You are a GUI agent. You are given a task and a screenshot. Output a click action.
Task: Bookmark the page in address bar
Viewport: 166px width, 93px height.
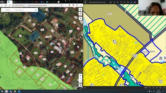point(61,5)
